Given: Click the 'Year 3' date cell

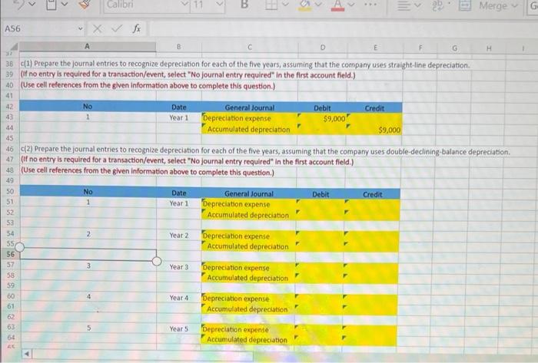Looking at the screenshot, I should [x=179, y=267].
